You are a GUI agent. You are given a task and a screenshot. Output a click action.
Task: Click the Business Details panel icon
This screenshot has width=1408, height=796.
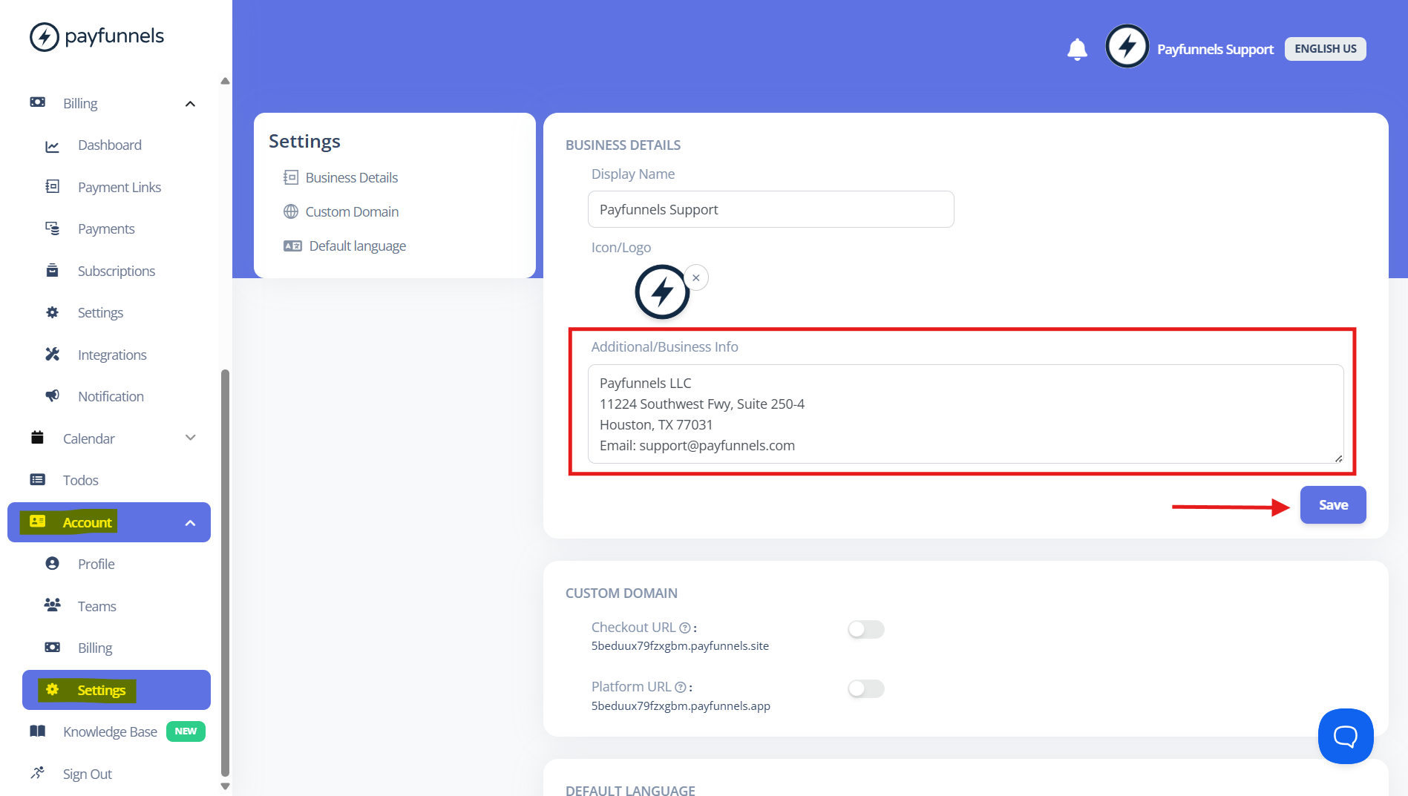pyautogui.click(x=291, y=178)
